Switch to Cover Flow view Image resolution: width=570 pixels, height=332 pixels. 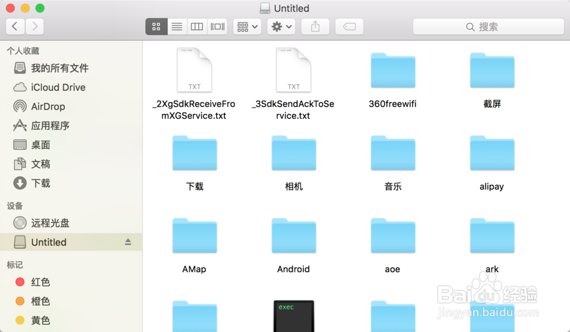[x=217, y=27]
